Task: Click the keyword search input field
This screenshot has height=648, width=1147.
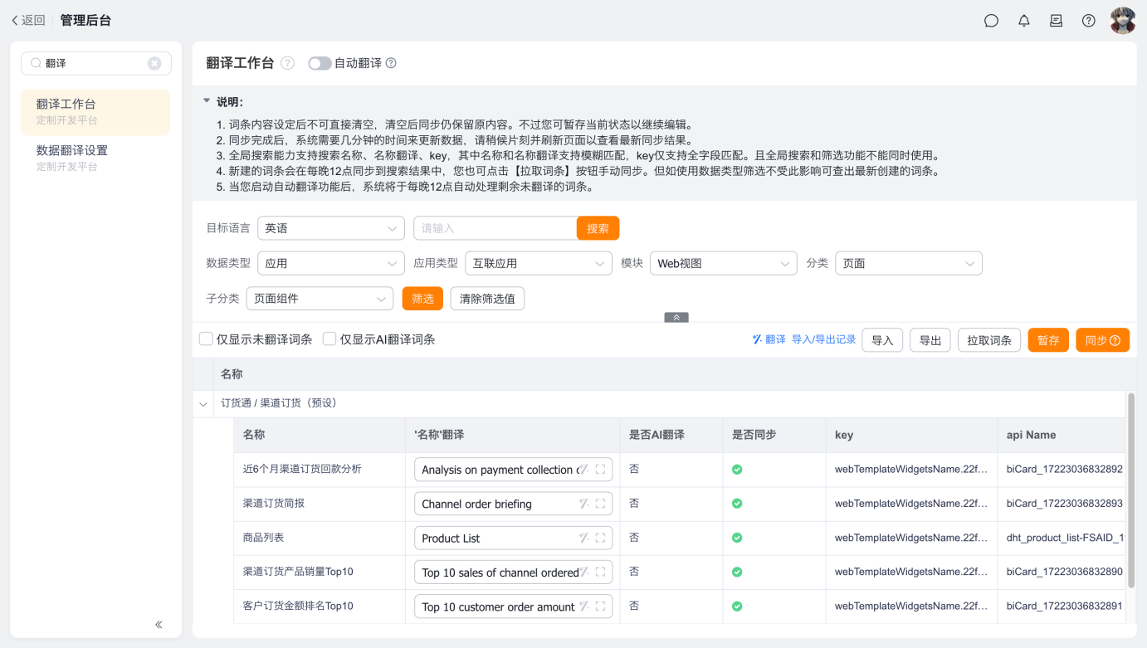Action: click(x=495, y=228)
